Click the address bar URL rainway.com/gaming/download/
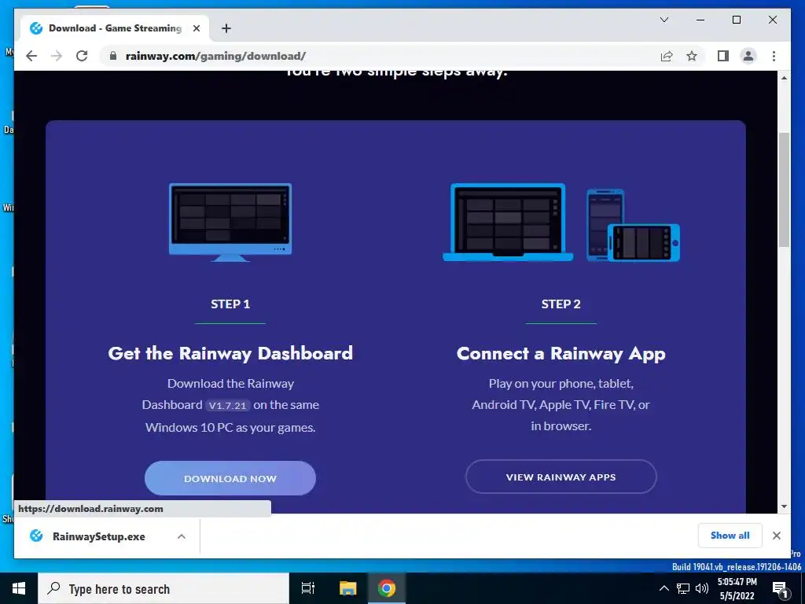 (x=215, y=56)
